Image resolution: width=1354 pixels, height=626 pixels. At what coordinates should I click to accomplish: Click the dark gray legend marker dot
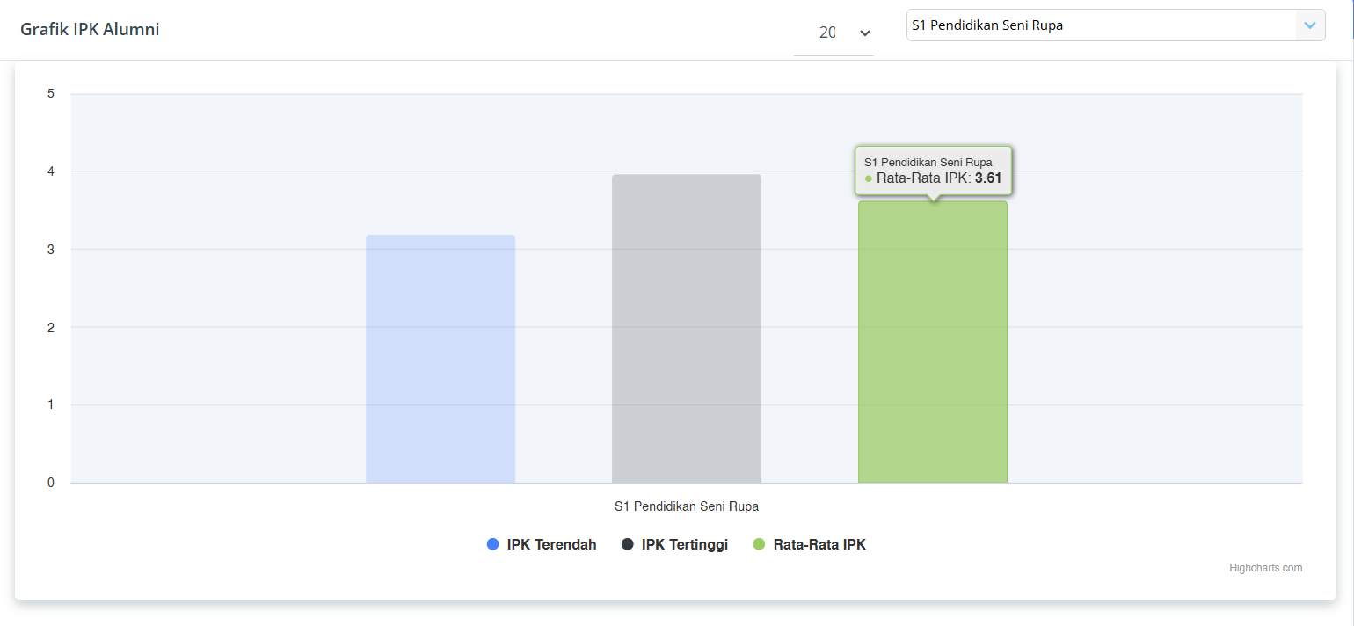click(x=628, y=545)
